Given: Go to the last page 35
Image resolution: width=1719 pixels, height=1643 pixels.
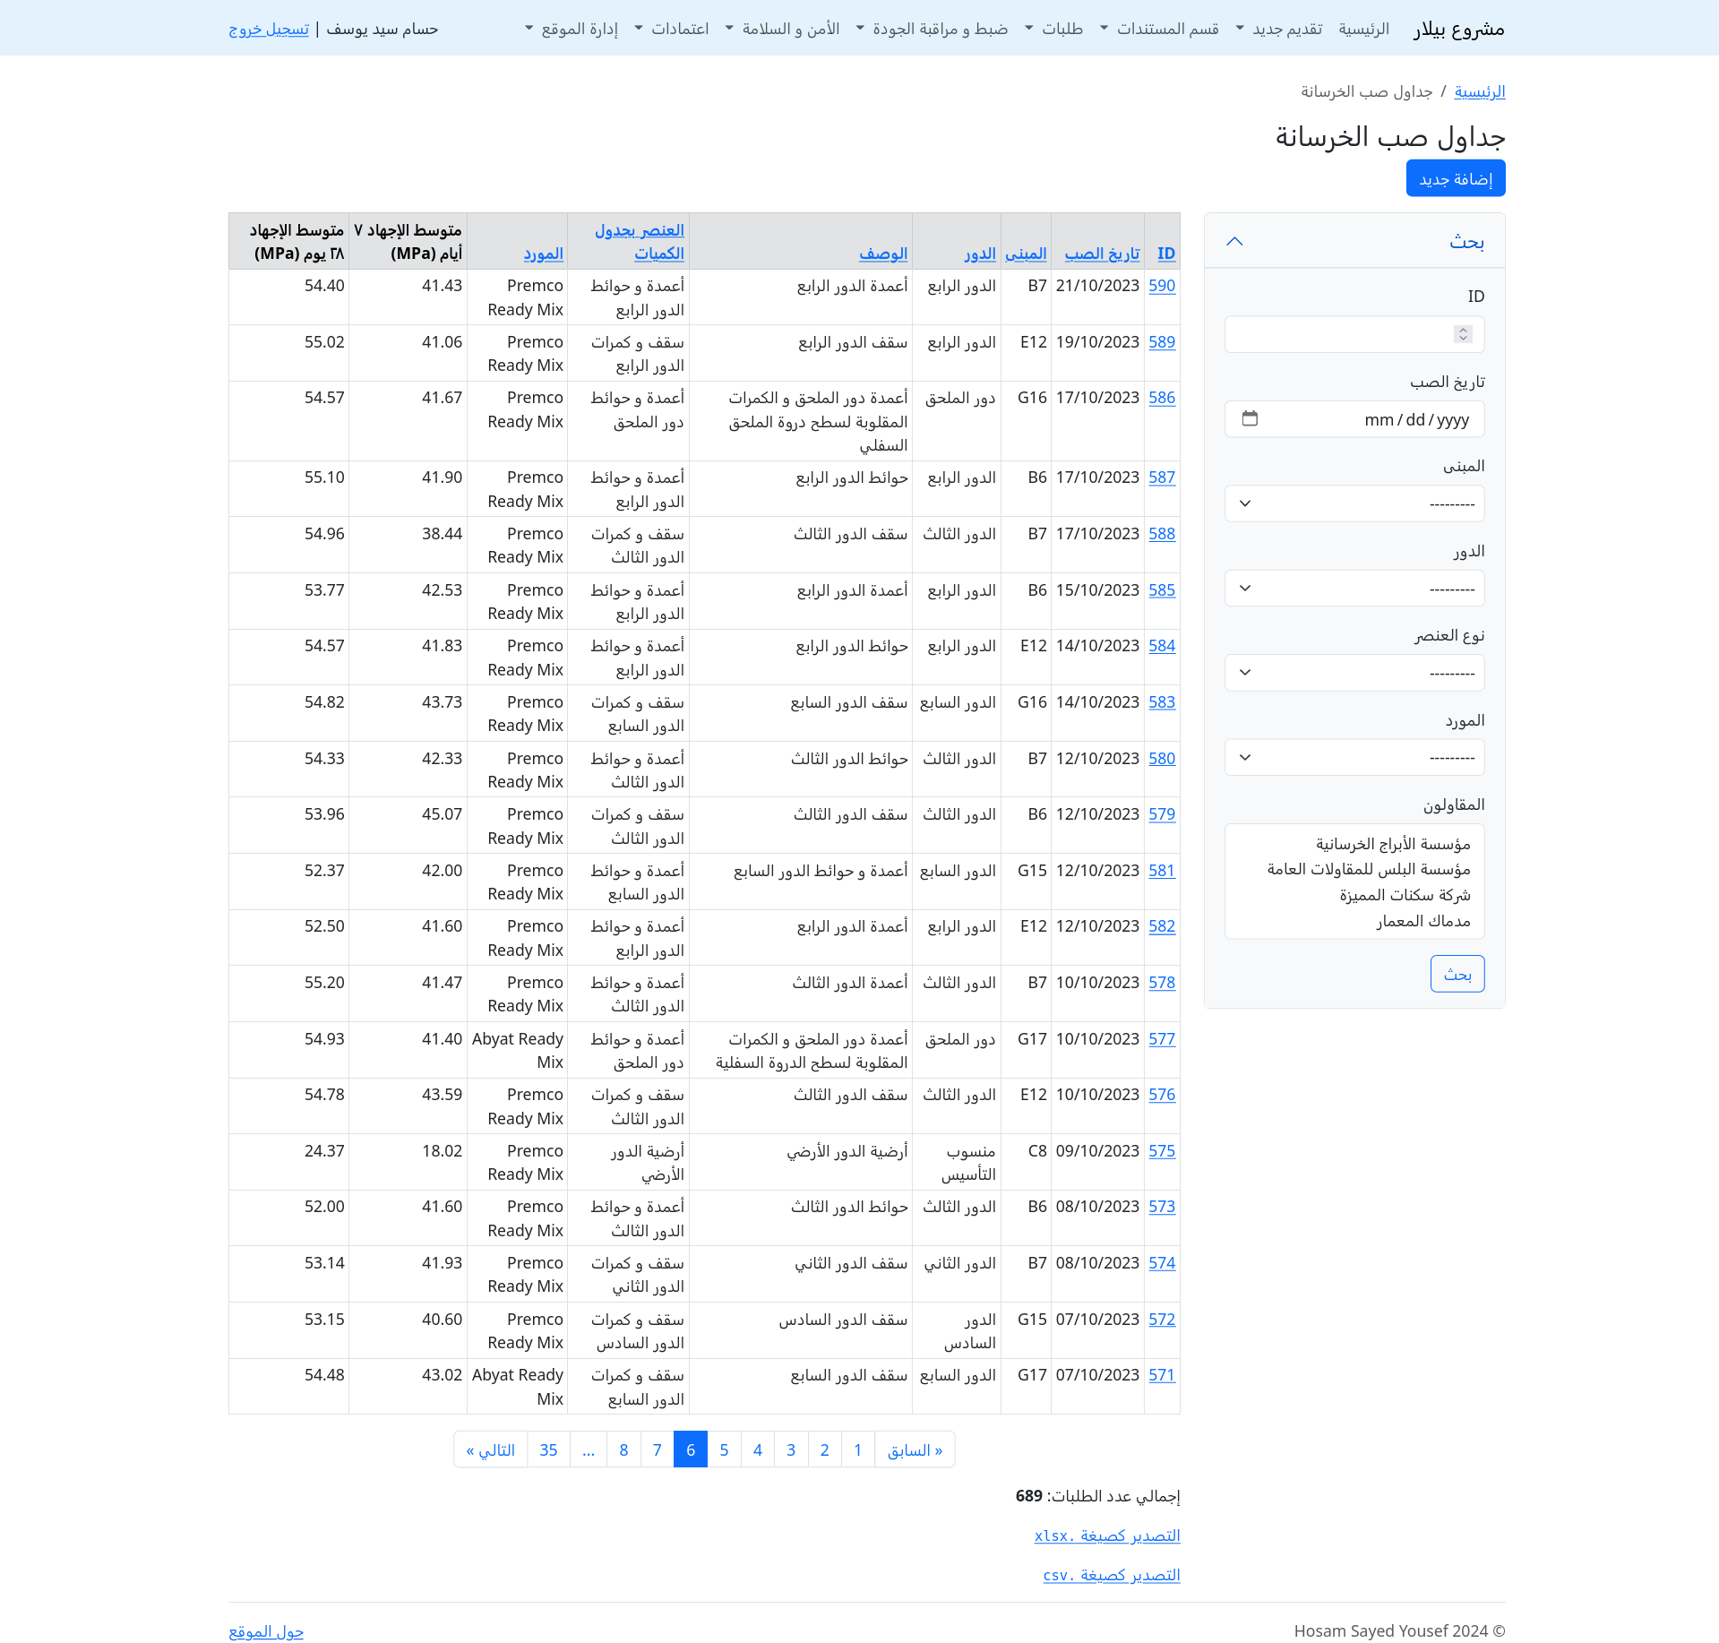Looking at the screenshot, I should 548,1449.
